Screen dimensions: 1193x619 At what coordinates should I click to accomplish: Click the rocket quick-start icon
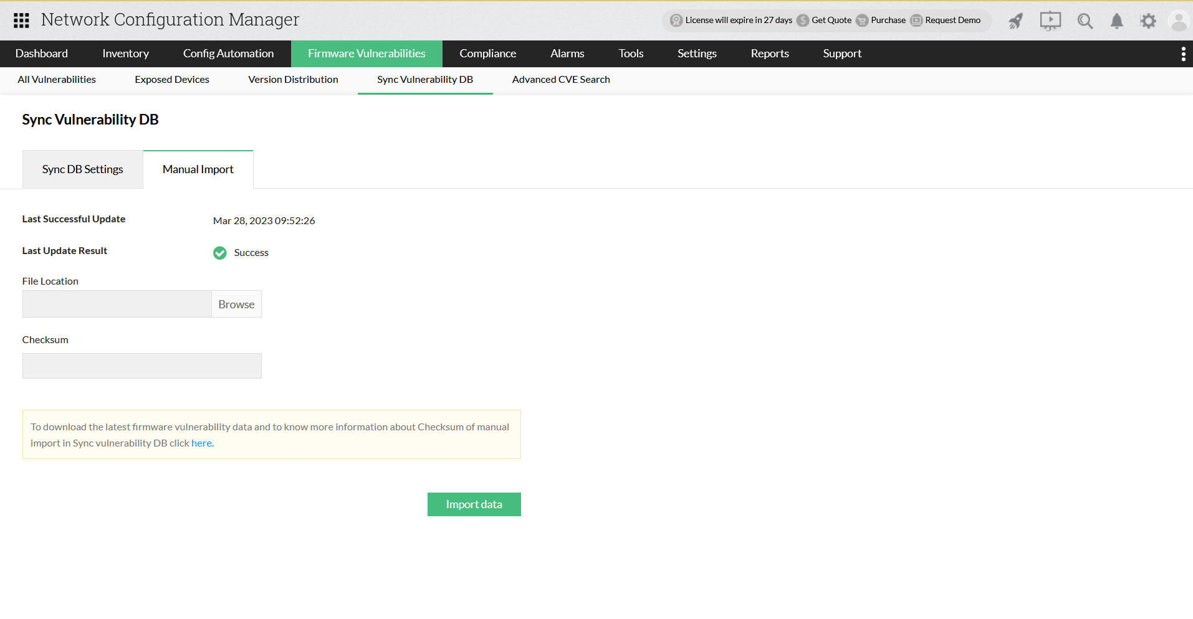1016,21
